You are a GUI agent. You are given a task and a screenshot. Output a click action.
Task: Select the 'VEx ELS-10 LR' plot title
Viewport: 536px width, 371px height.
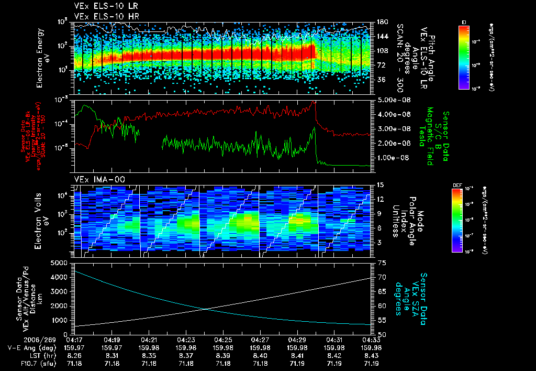tap(106, 6)
